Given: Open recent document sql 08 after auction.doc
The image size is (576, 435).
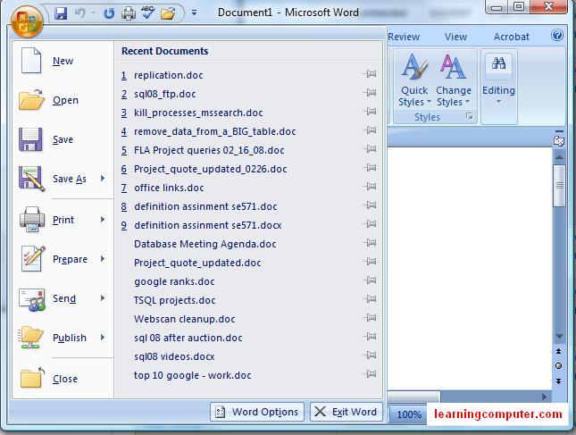Looking at the screenshot, I should 188,338.
